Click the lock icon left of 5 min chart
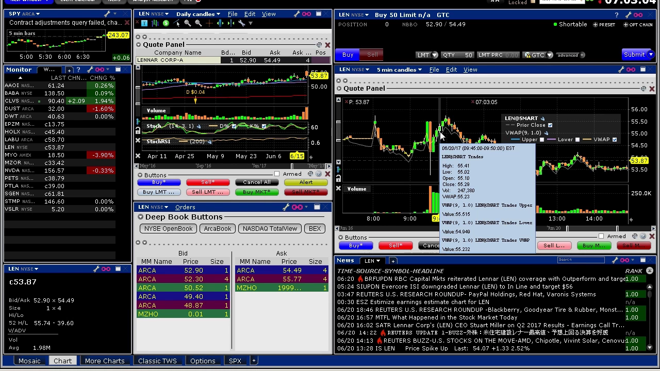This screenshot has height=371, width=660. pos(339,178)
